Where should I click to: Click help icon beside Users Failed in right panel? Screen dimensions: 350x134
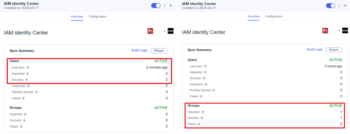pyautogui.click(x=201, y=96)
